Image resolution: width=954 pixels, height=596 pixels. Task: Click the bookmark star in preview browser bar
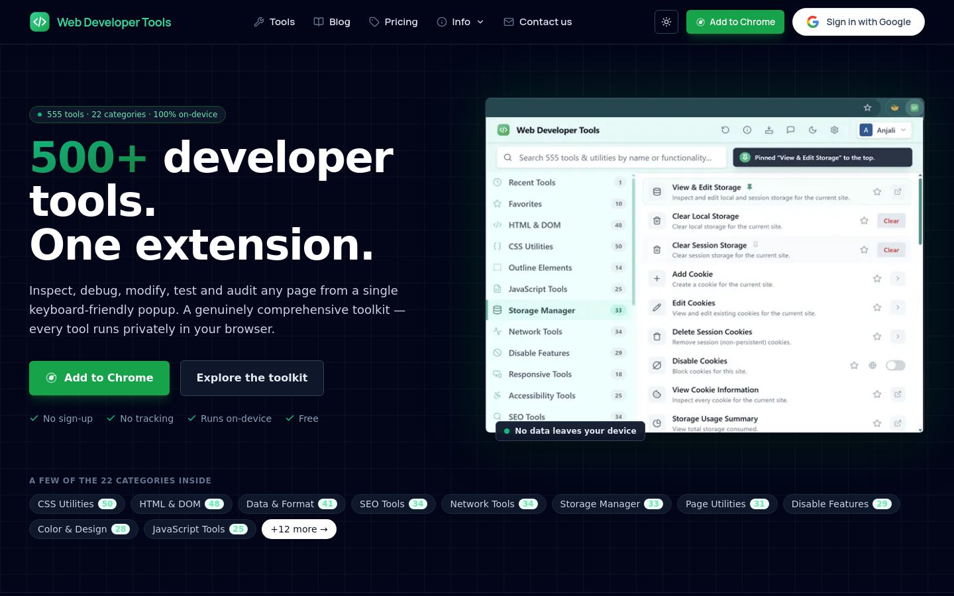tap(867, 107)
